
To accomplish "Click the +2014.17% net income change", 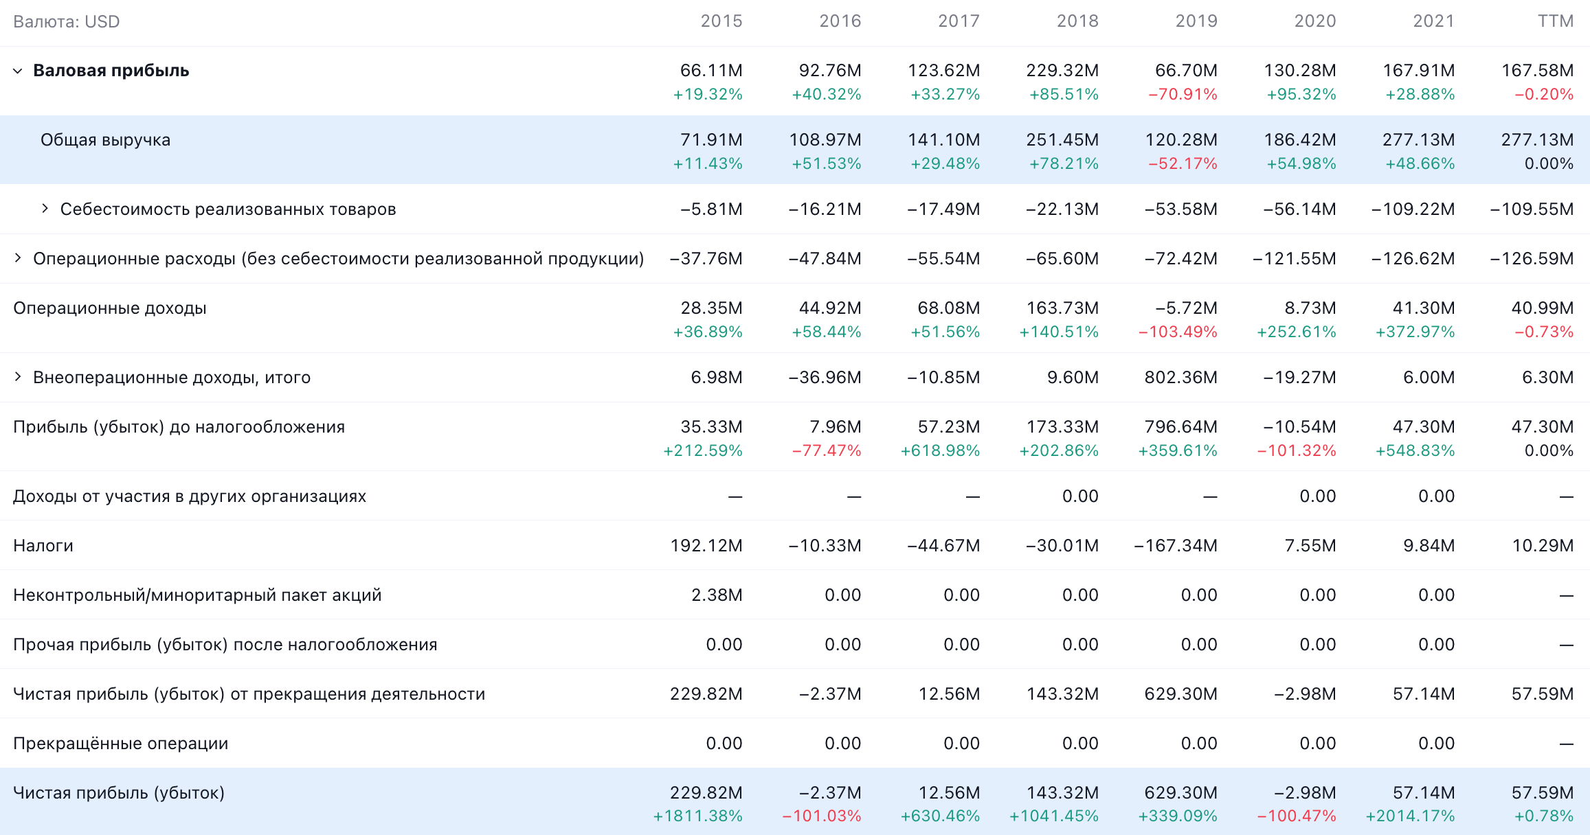I will click(x=1410, y=816).
